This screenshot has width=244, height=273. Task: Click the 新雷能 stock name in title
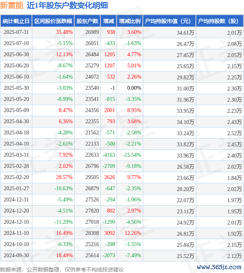click(x=12, y=5)
